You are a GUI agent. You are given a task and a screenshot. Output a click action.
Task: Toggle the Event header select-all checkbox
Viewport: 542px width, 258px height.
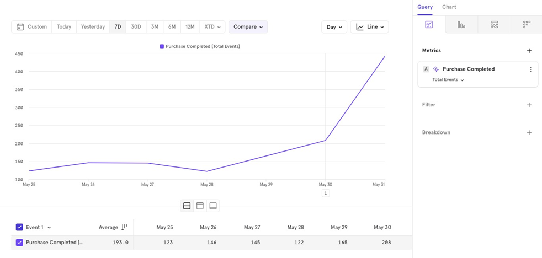[x=19, y=227]
